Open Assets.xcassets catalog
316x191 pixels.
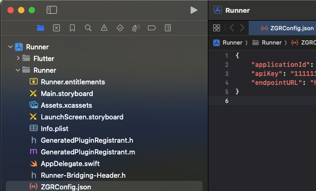tap(66, 105)
